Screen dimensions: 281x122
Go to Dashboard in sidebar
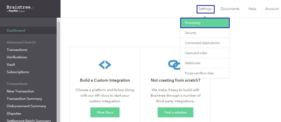(16, 30)
